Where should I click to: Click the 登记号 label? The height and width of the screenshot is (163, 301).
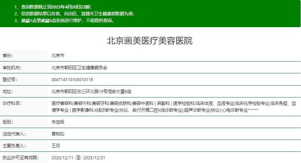(x=10, y=79)
